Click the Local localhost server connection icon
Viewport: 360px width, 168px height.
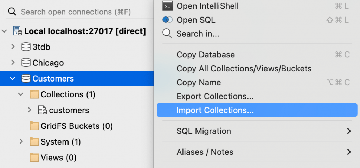[18, 31]
